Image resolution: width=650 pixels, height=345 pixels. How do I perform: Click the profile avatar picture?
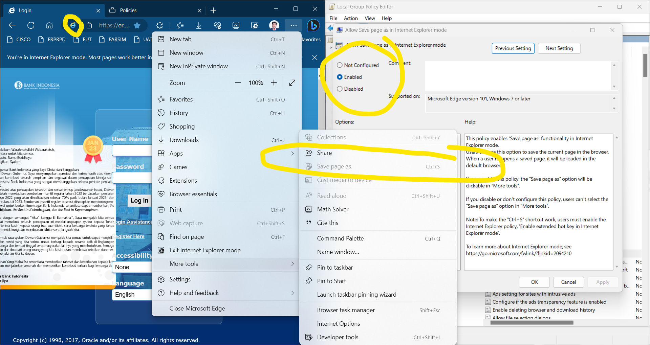click(x=274, y=25)
